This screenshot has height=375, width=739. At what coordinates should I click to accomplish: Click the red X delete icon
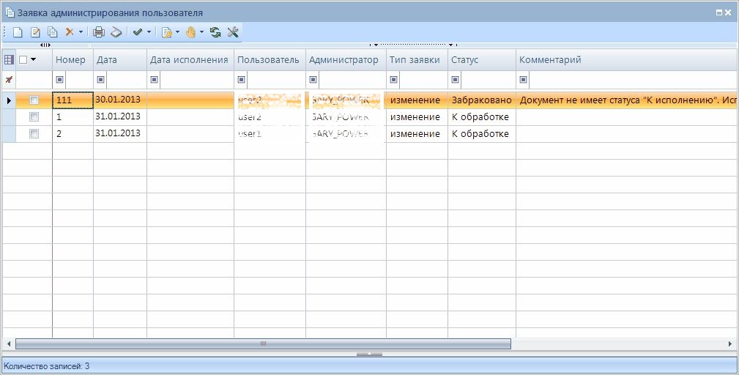pos(70,32)
